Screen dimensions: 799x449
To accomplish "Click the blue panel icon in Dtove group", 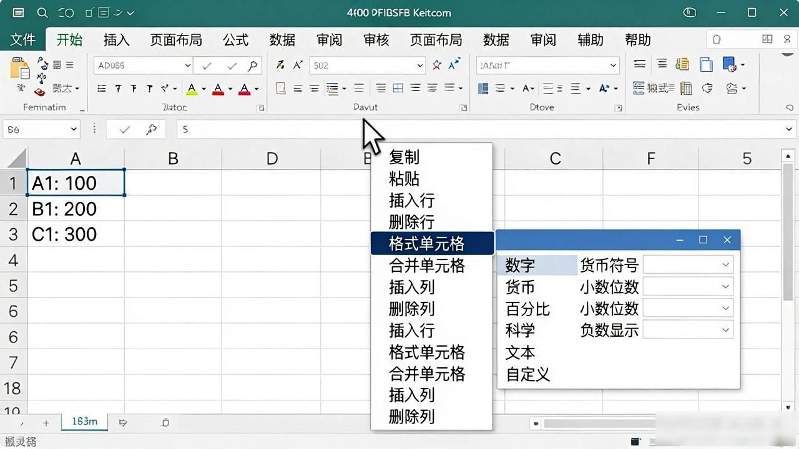I will click(x=483, y=89).
